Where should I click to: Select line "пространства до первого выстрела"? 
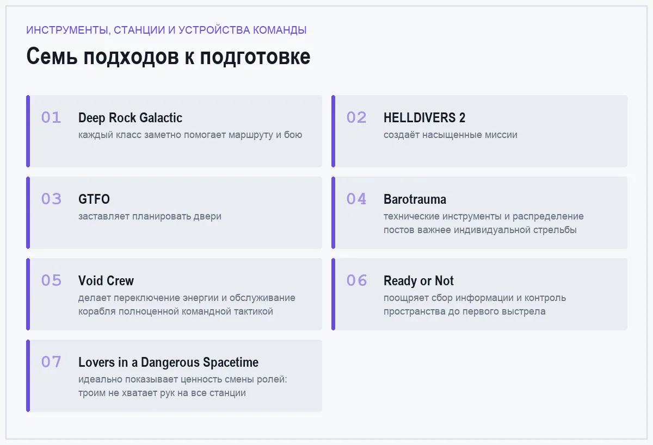pyautogui.click(x=465, y=311)
